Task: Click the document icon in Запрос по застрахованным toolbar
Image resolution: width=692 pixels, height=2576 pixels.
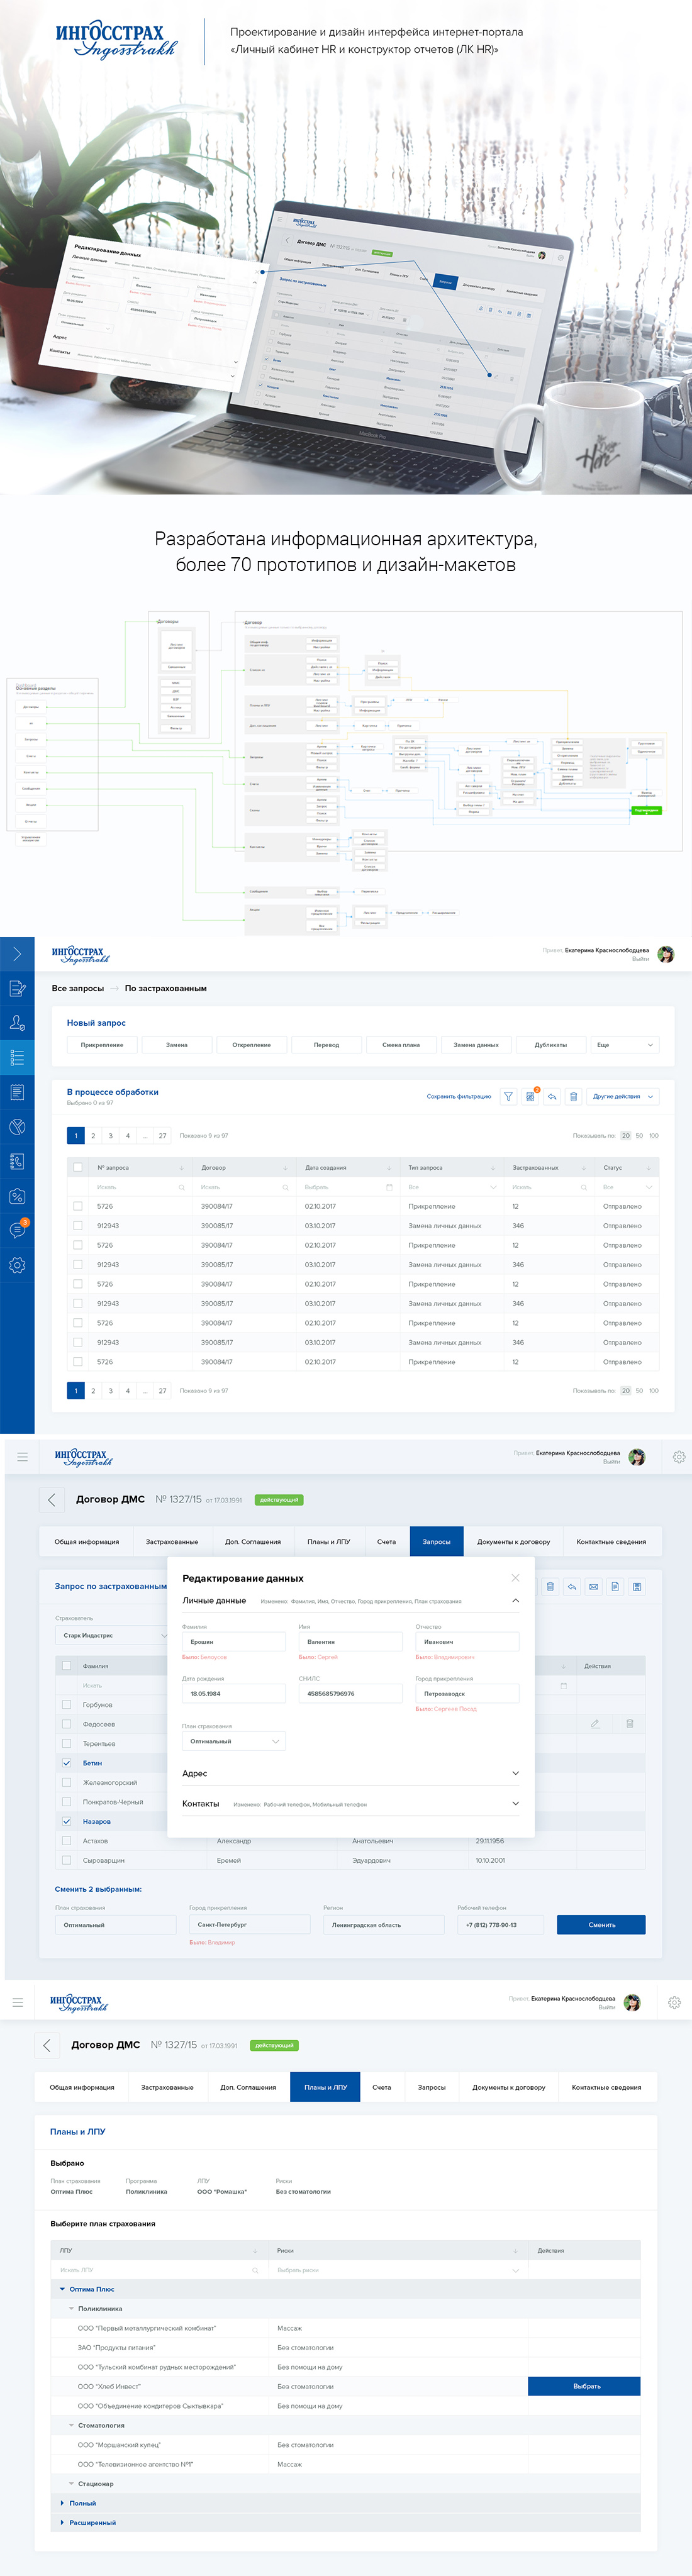Action: 615,1586
